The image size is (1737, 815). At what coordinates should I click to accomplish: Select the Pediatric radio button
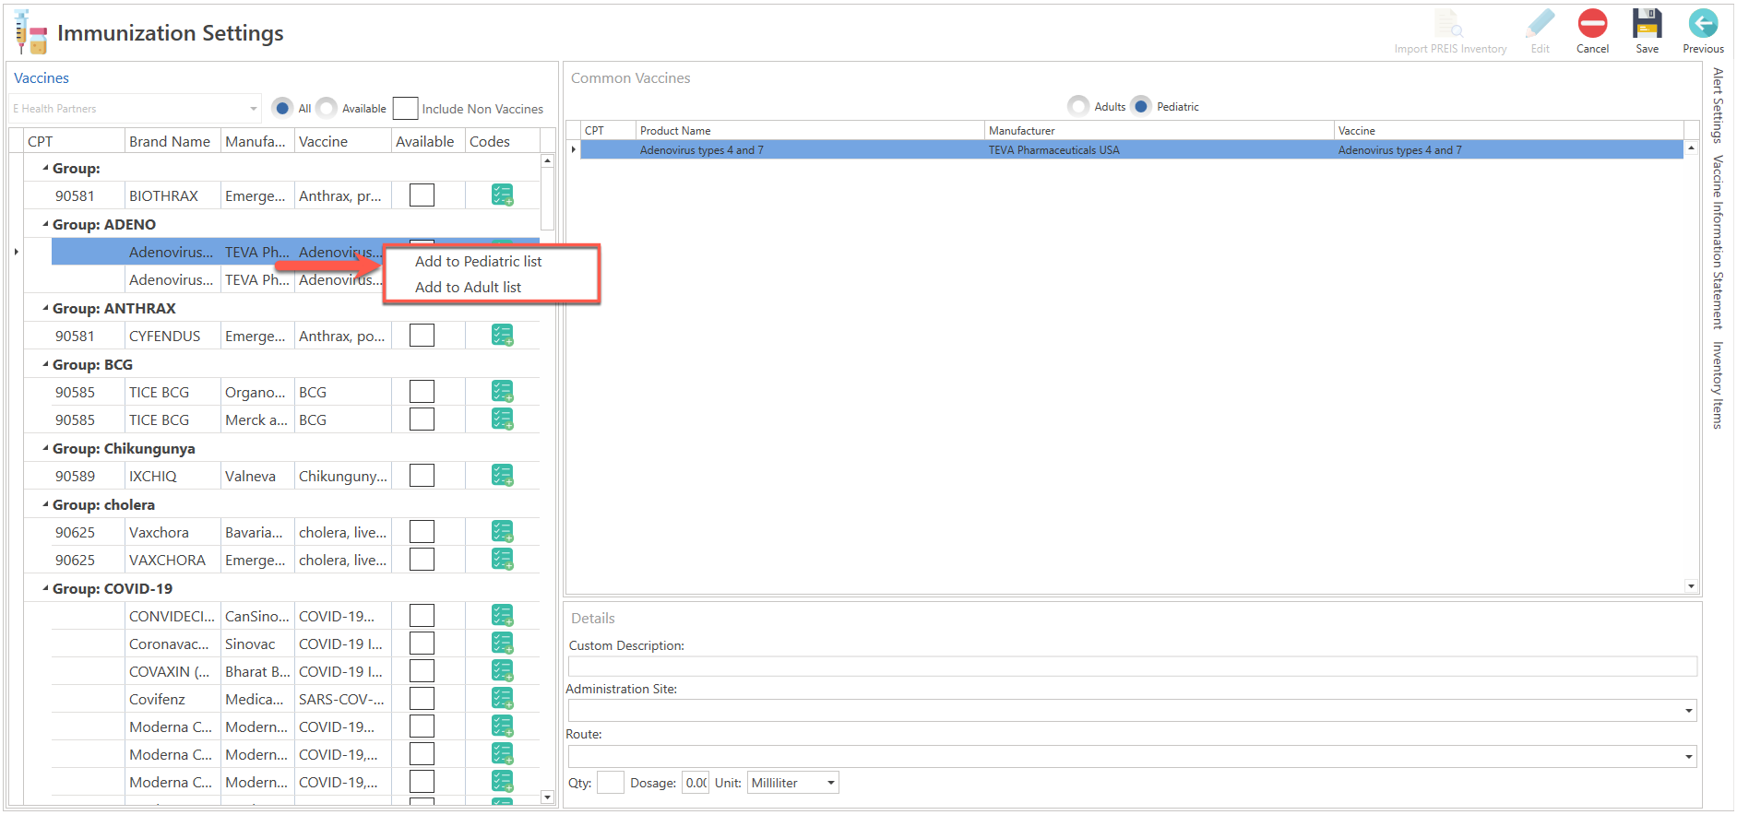pos(1141,106)
